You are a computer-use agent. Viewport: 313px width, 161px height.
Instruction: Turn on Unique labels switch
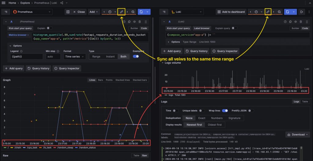click(x=202, y=111)
